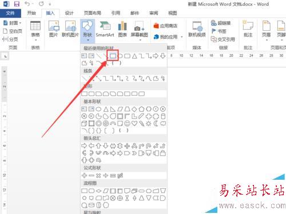286x214 pixels.
Task: Select the flowchart decision diamond
Action: (98, 191)
